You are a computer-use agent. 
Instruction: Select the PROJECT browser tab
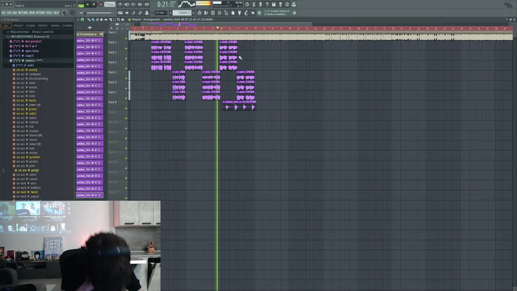click(x=19, y=25)
